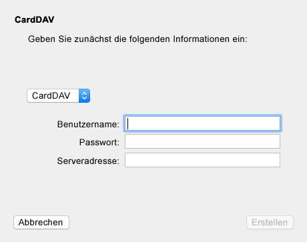Click the blue up-down arrows on CardDAV popup
307x242 pixels.
84,96
